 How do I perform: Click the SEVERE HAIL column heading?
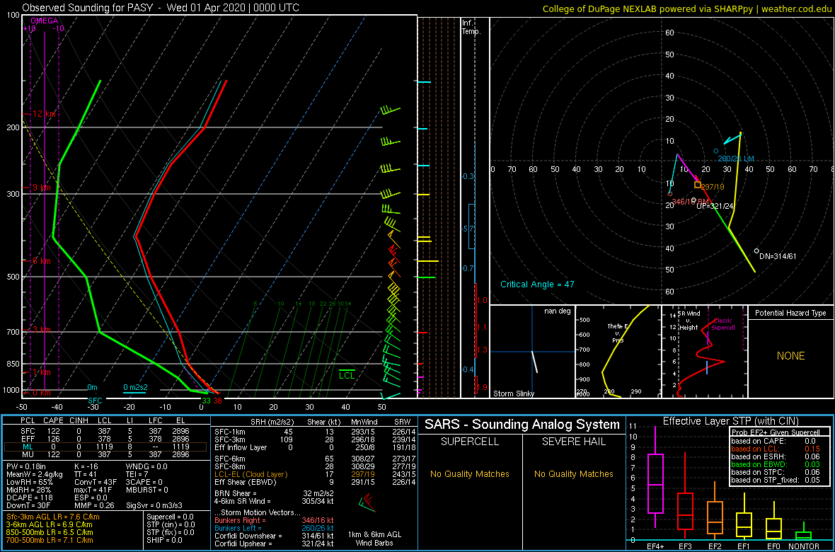click(575, 443)
